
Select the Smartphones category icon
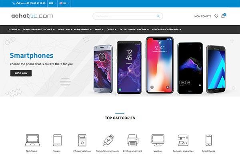coord(208,140)
